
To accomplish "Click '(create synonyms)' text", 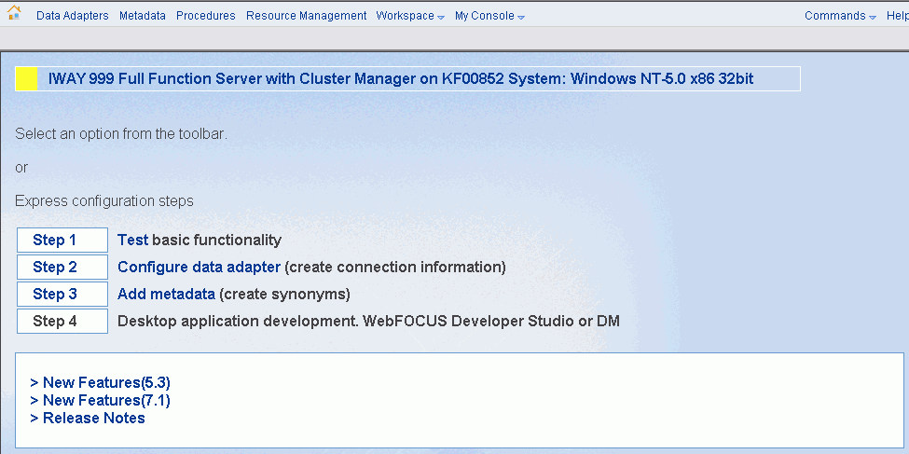I will (284, 295).
